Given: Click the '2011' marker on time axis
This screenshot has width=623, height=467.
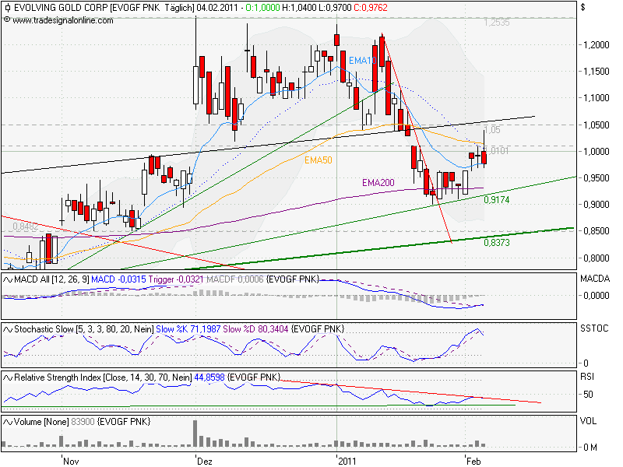Looking at the screenshot, I should [347, 461].
